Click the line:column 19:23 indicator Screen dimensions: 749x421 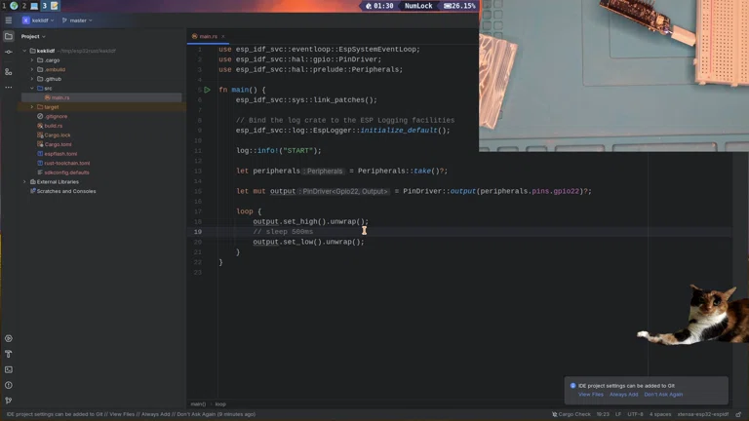coord(603,414)
